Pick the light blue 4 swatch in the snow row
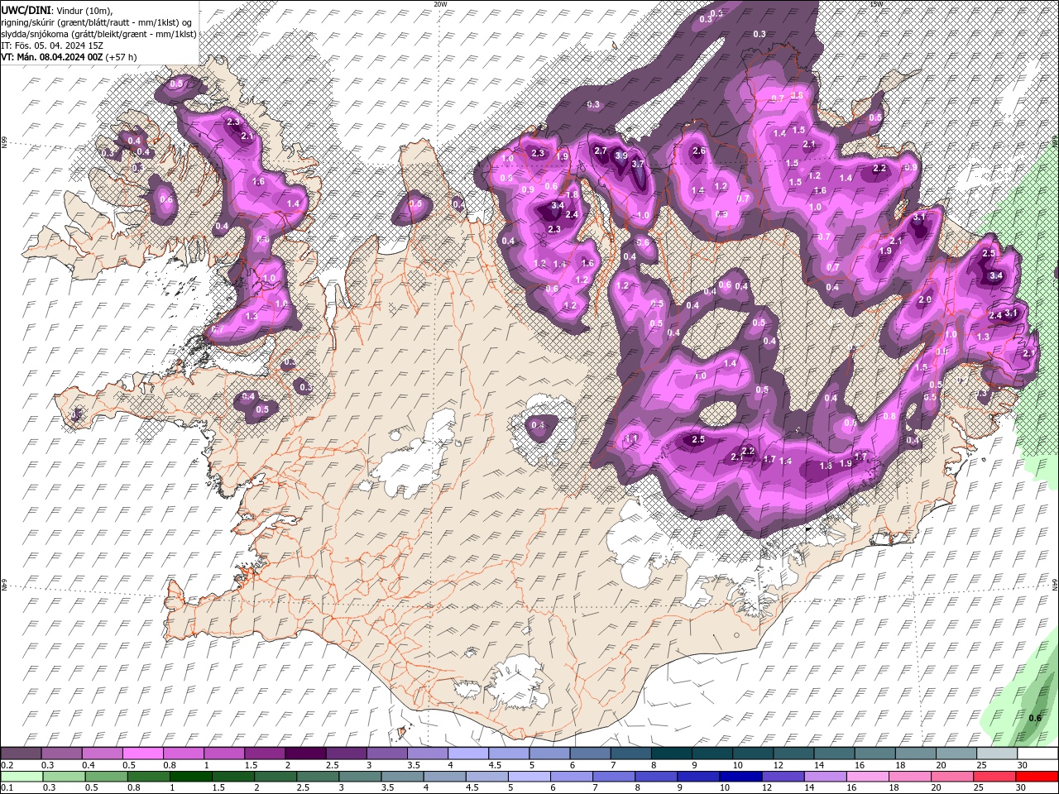Image resolution: width=1059 pixels, height=794 pixels. (x=468, y=753)
